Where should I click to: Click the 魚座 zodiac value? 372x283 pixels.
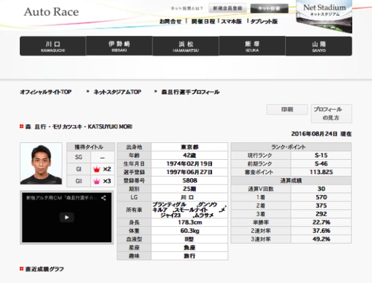coord(190,248)
